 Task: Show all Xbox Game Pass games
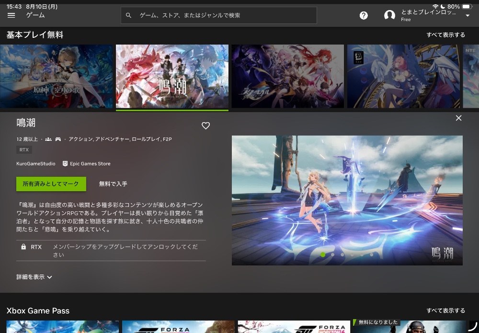point(445,310)
